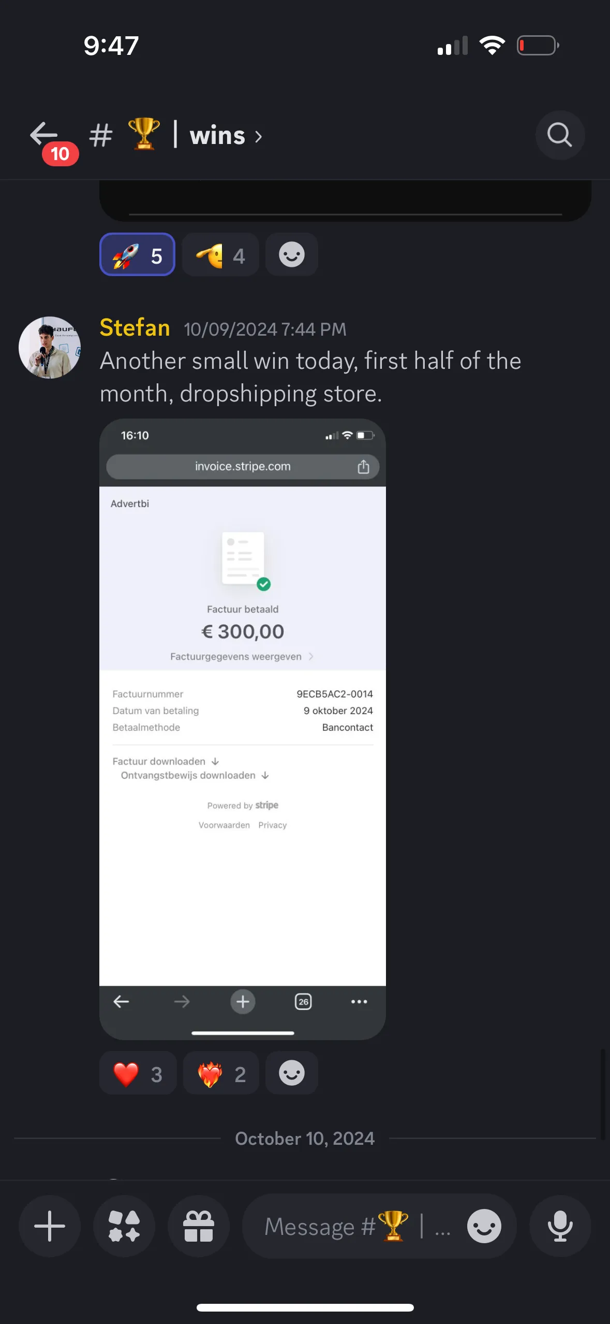Screen dimensions: 610x1324
Task: Open Stefan's profile from his username
Action: [135, 328]
